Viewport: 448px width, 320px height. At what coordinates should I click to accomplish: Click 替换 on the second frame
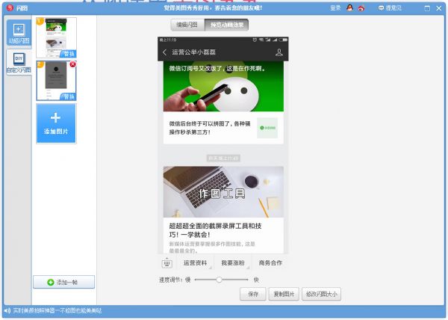point(68,96)
